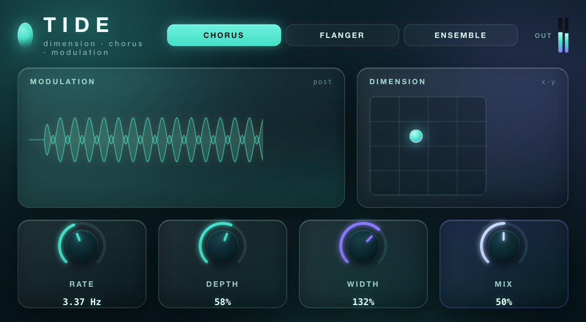The width and height of the screenshot is (586, 322).
Task: Click the OUT label
Action: [x=543, y=36]
